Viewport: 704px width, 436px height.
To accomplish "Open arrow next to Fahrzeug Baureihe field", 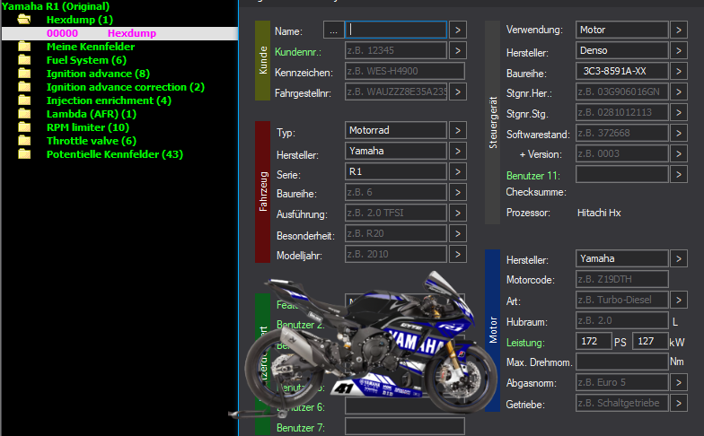I will pyautogui.click(x=458, y=192).
